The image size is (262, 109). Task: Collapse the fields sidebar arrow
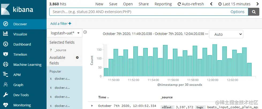coord(85,32)
